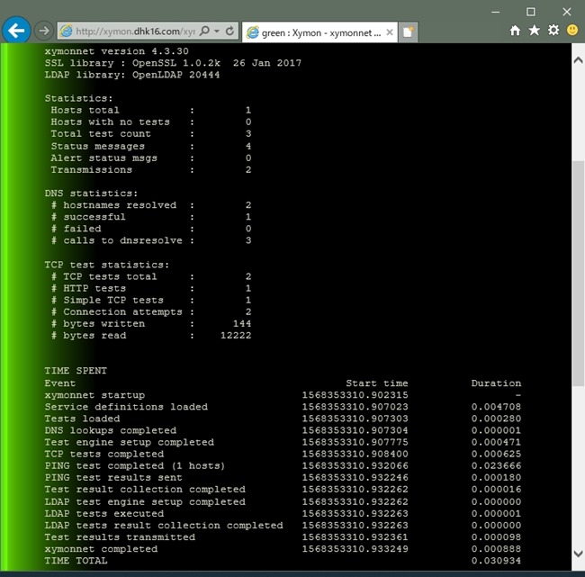Maximize the browser window
585x577 pixels.
[530, 12]
